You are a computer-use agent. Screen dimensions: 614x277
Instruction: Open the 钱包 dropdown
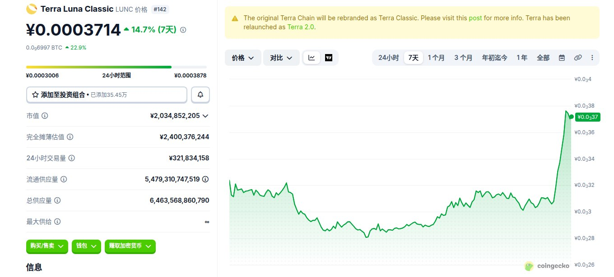click(x=86, y=246)
